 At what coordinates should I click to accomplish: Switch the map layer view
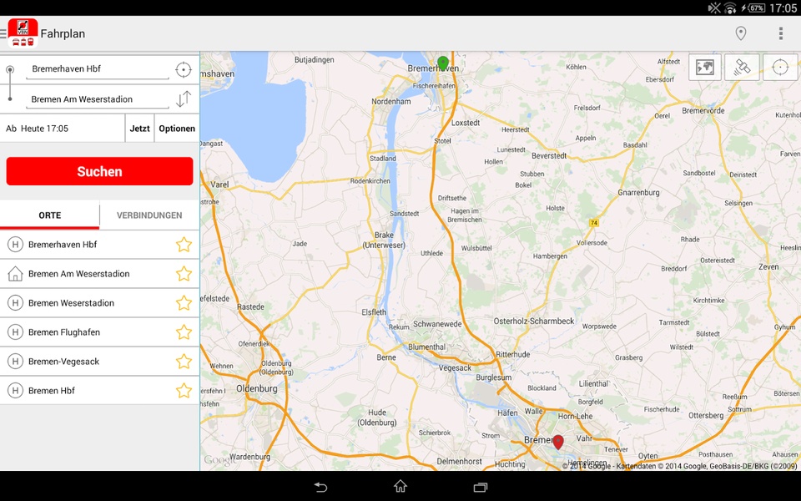[x=704, y=67]
